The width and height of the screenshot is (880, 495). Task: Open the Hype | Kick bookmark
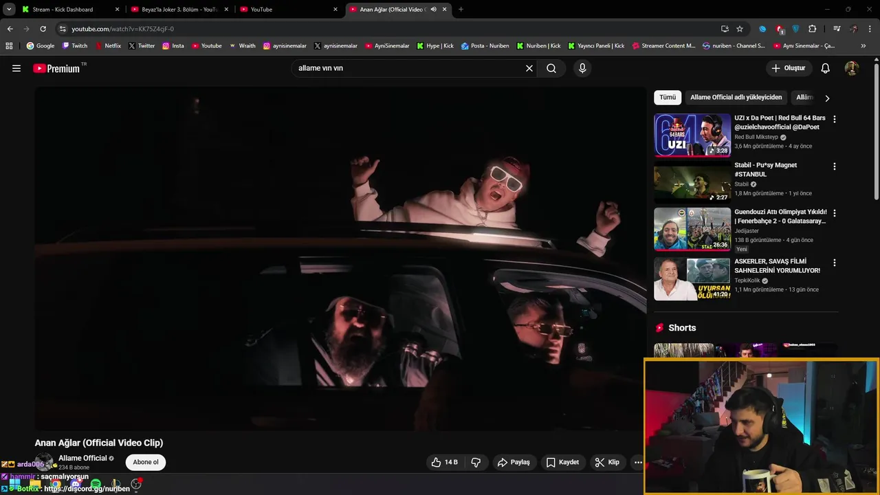pos(434,46)
